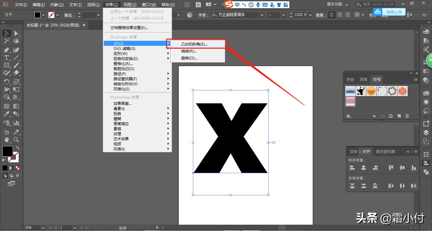Image resolution: width=432 pixels, height=231 pixels.
Task: Select the Pen tool
Action: pos(6,50)
